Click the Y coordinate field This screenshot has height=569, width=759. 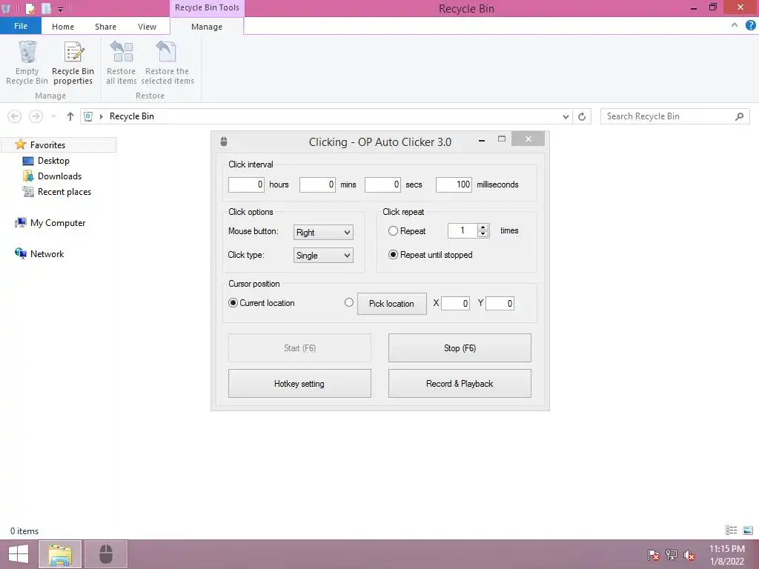click(x=500, y=303)
